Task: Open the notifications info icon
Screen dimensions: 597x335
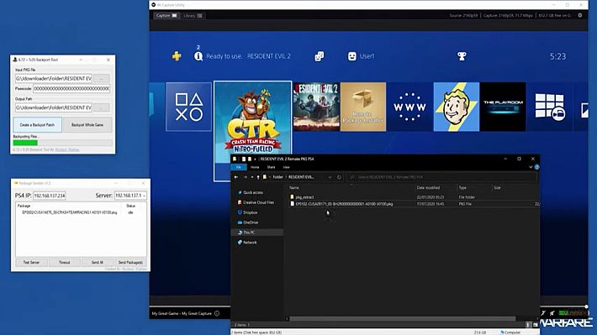Action: pyautogui.click(x=198, y=56)
